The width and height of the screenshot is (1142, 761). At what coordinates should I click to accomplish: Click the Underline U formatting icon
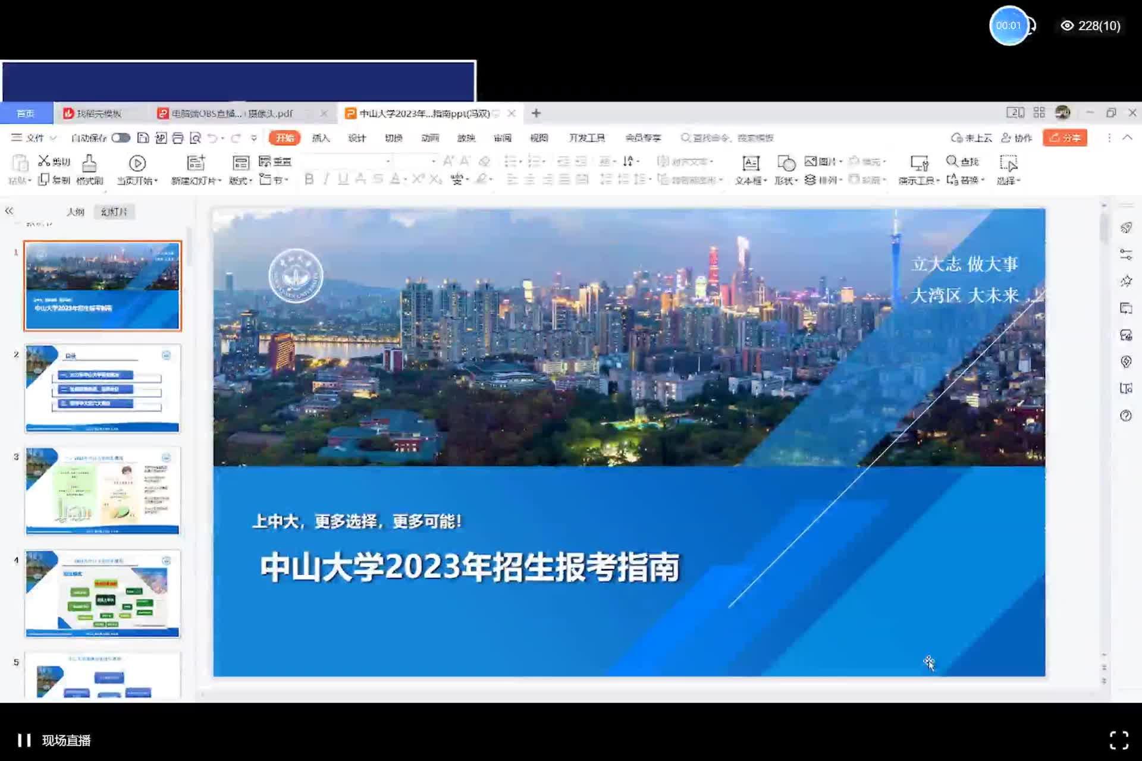(x=343, y=179)
